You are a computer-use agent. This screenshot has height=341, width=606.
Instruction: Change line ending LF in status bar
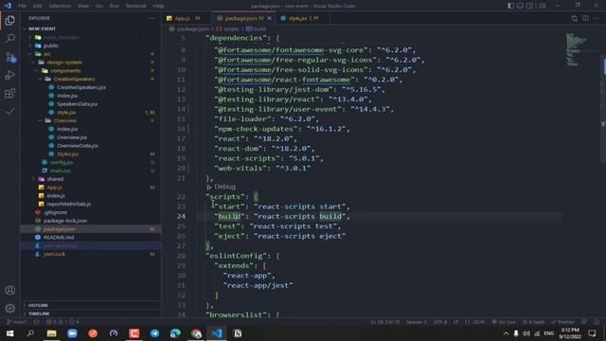click(455, 322)
